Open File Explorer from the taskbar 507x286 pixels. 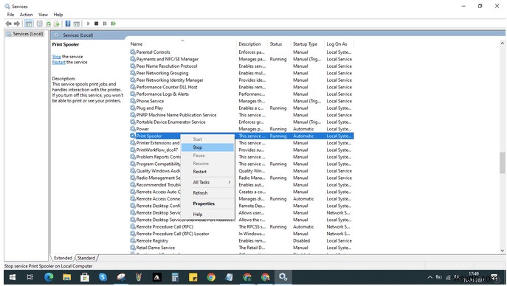point(67,277)
